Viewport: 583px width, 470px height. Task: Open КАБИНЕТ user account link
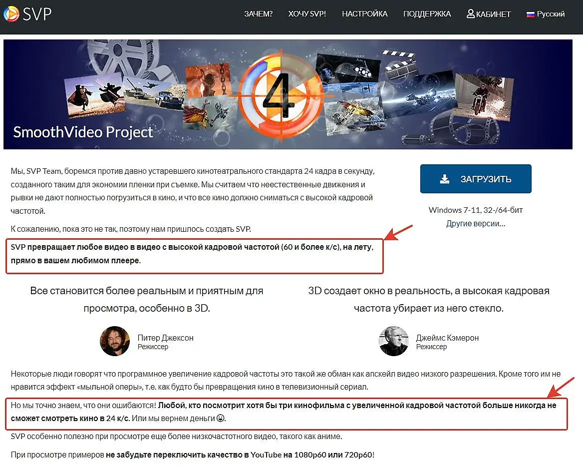click(489, 14)
